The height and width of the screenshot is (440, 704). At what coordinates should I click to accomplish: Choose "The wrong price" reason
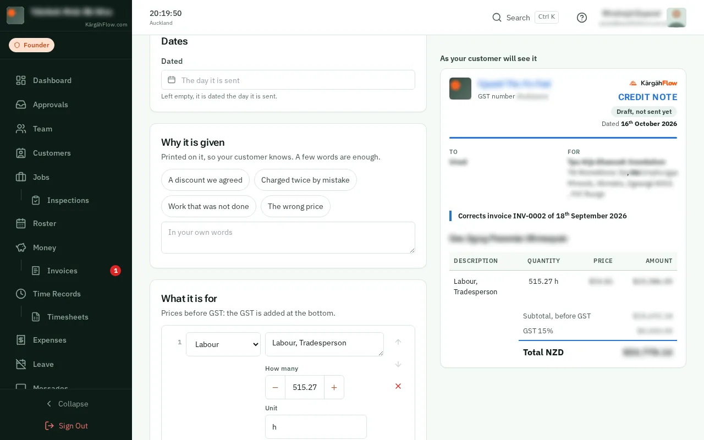tap(295, 206)
